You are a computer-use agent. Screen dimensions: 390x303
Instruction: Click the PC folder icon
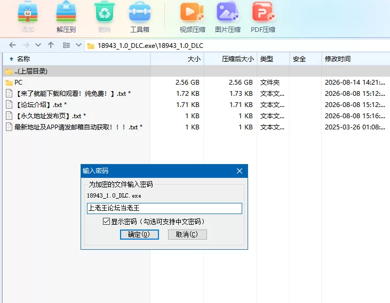coord(9,83)
